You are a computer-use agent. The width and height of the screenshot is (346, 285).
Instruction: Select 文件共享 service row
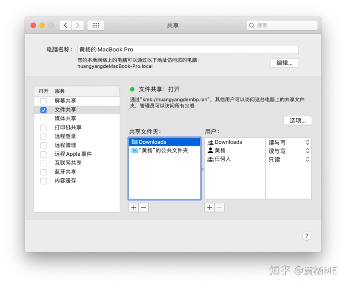point(77,110)
